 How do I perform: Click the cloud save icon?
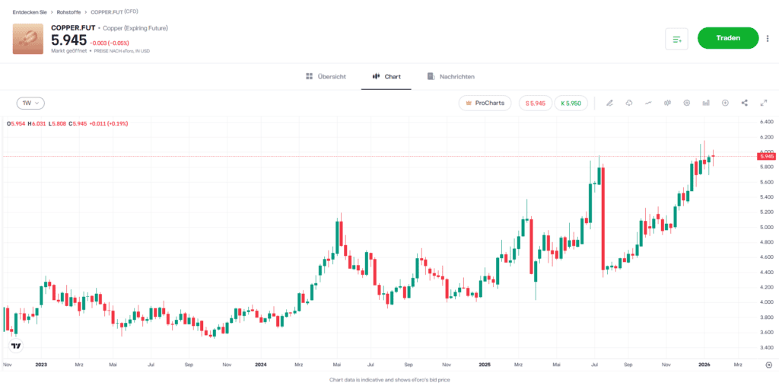click(x=629, y=103)
